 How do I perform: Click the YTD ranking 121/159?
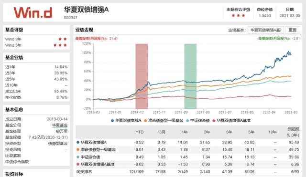pyautogui.click(x=136, y=172)
